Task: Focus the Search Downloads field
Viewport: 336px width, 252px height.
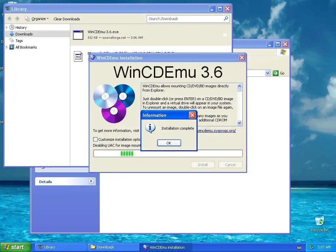Action: click(185, 19)
